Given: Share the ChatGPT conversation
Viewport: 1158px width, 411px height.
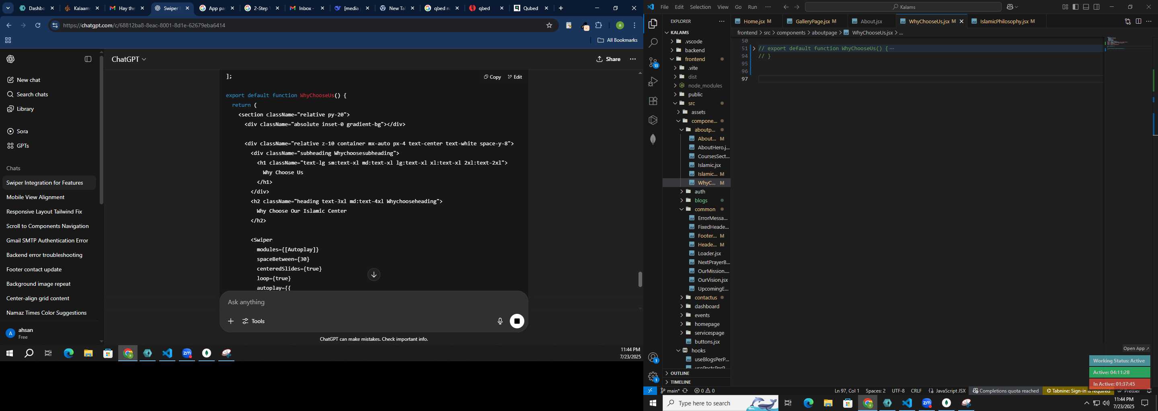Looking at the screenshot, I should [x=608, y=59].
